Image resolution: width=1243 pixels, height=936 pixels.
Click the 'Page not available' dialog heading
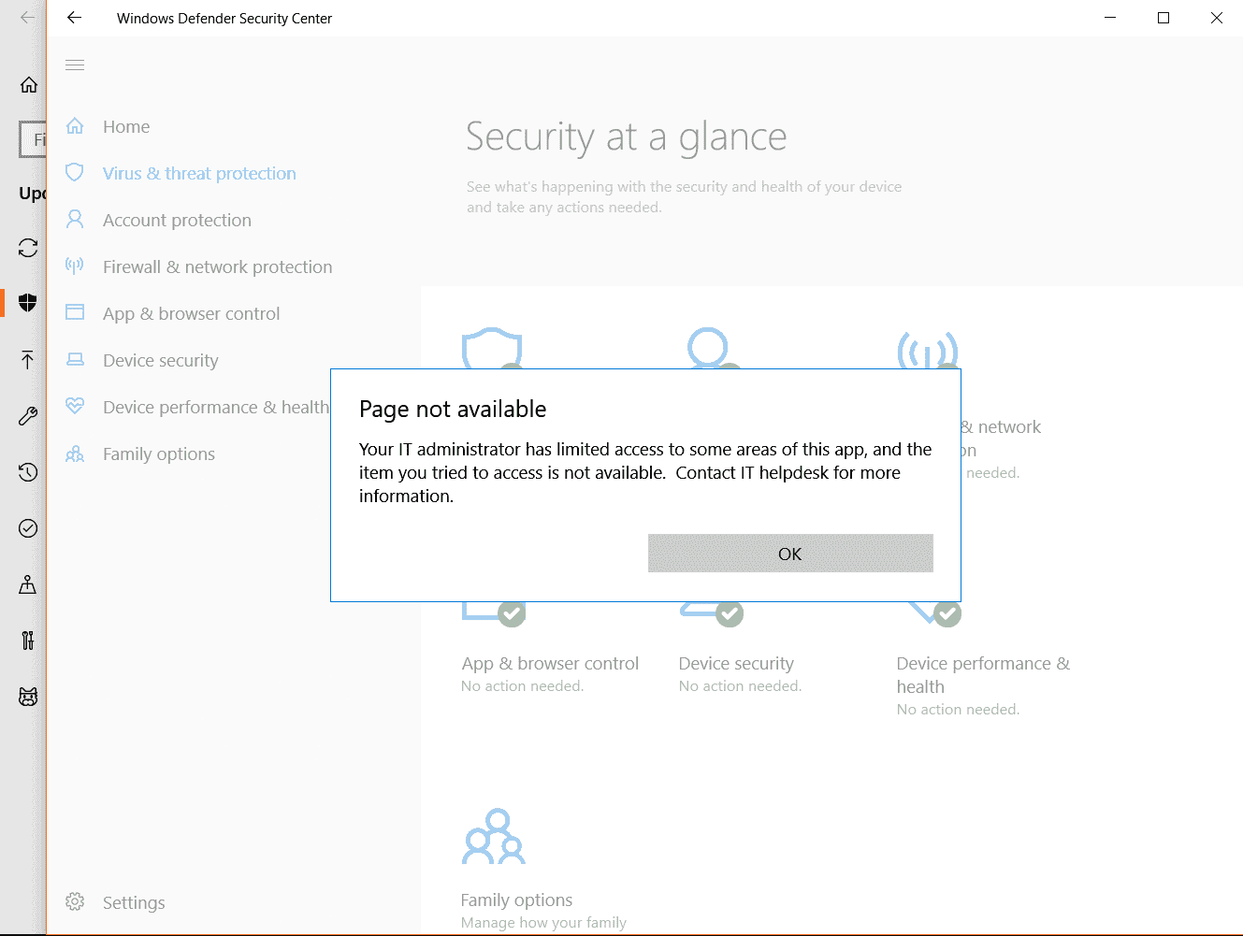453,409
